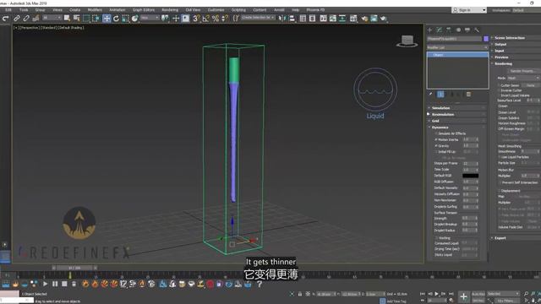541x304 pixels.
Task: Click the Phoenix FD help question mark icon
Action: [260, 284]
